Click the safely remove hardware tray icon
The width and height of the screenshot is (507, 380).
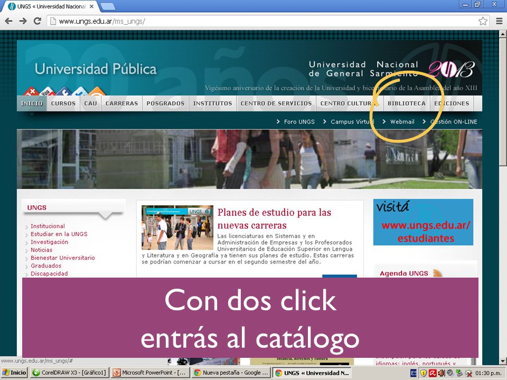click(459, 373)
